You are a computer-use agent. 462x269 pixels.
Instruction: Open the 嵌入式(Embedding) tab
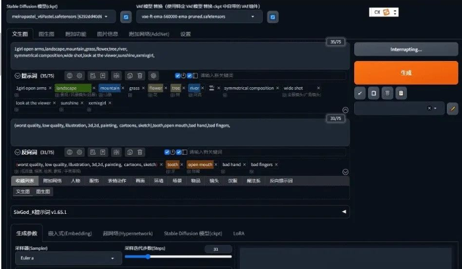(70, 234)
